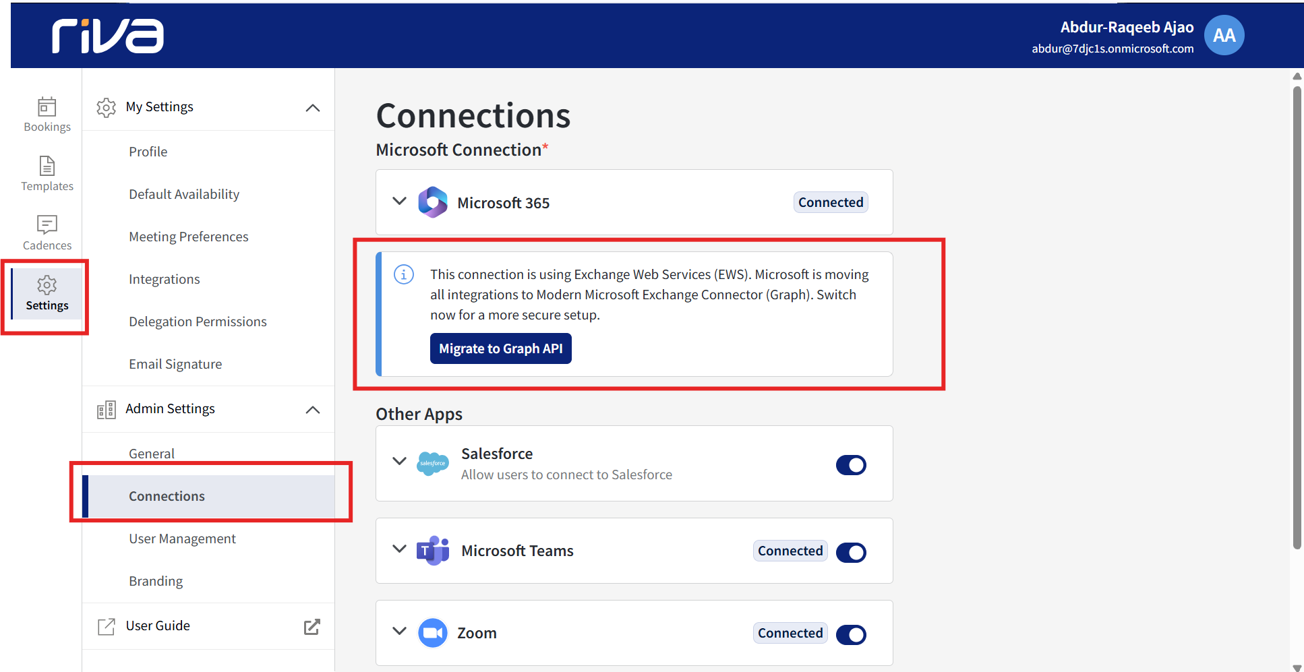Click the Microsoft Teams logo icon
The width and height of the screenshot is (1304, 672).
click(x=433, y=551)
